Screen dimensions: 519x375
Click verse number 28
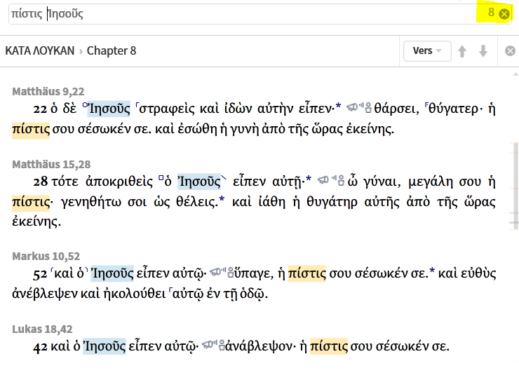point(40,182)
